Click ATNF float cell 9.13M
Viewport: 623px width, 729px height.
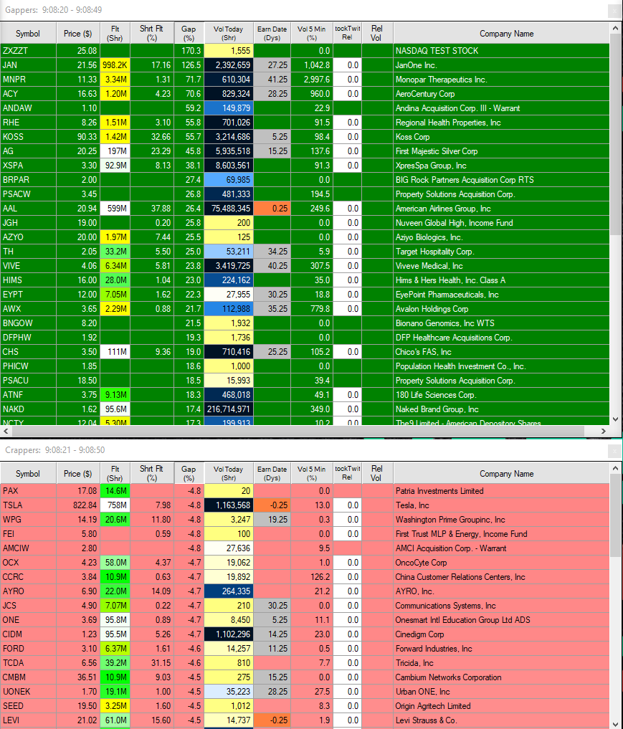[115, 395]
